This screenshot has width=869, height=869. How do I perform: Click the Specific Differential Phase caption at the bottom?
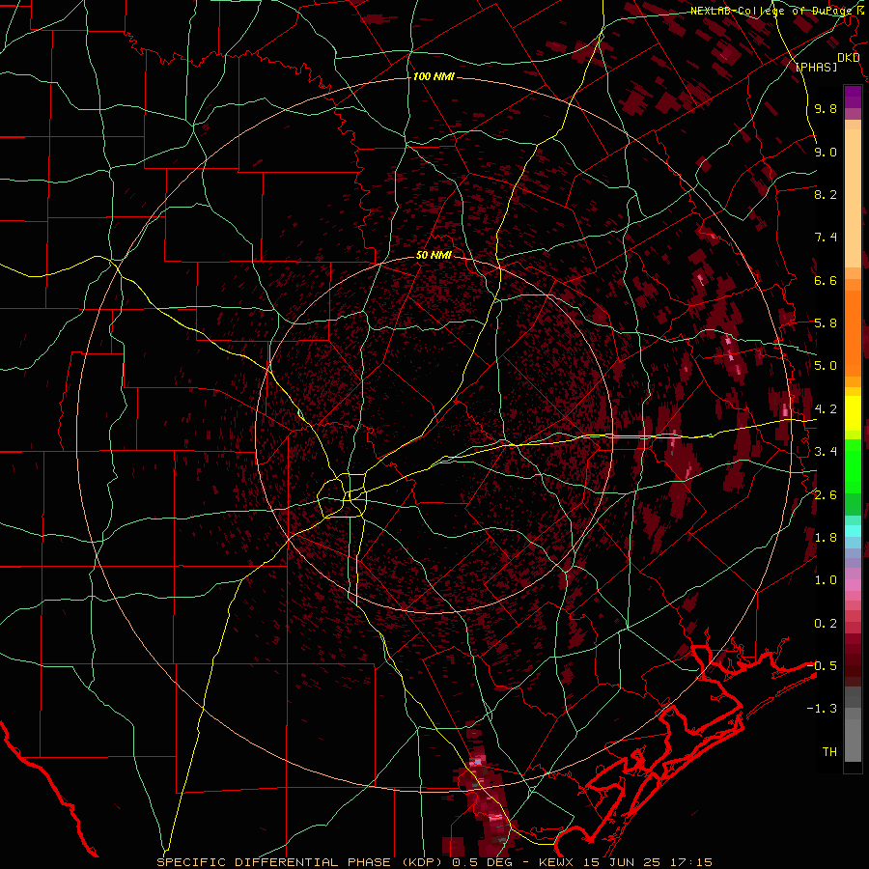tap(434, 862)
